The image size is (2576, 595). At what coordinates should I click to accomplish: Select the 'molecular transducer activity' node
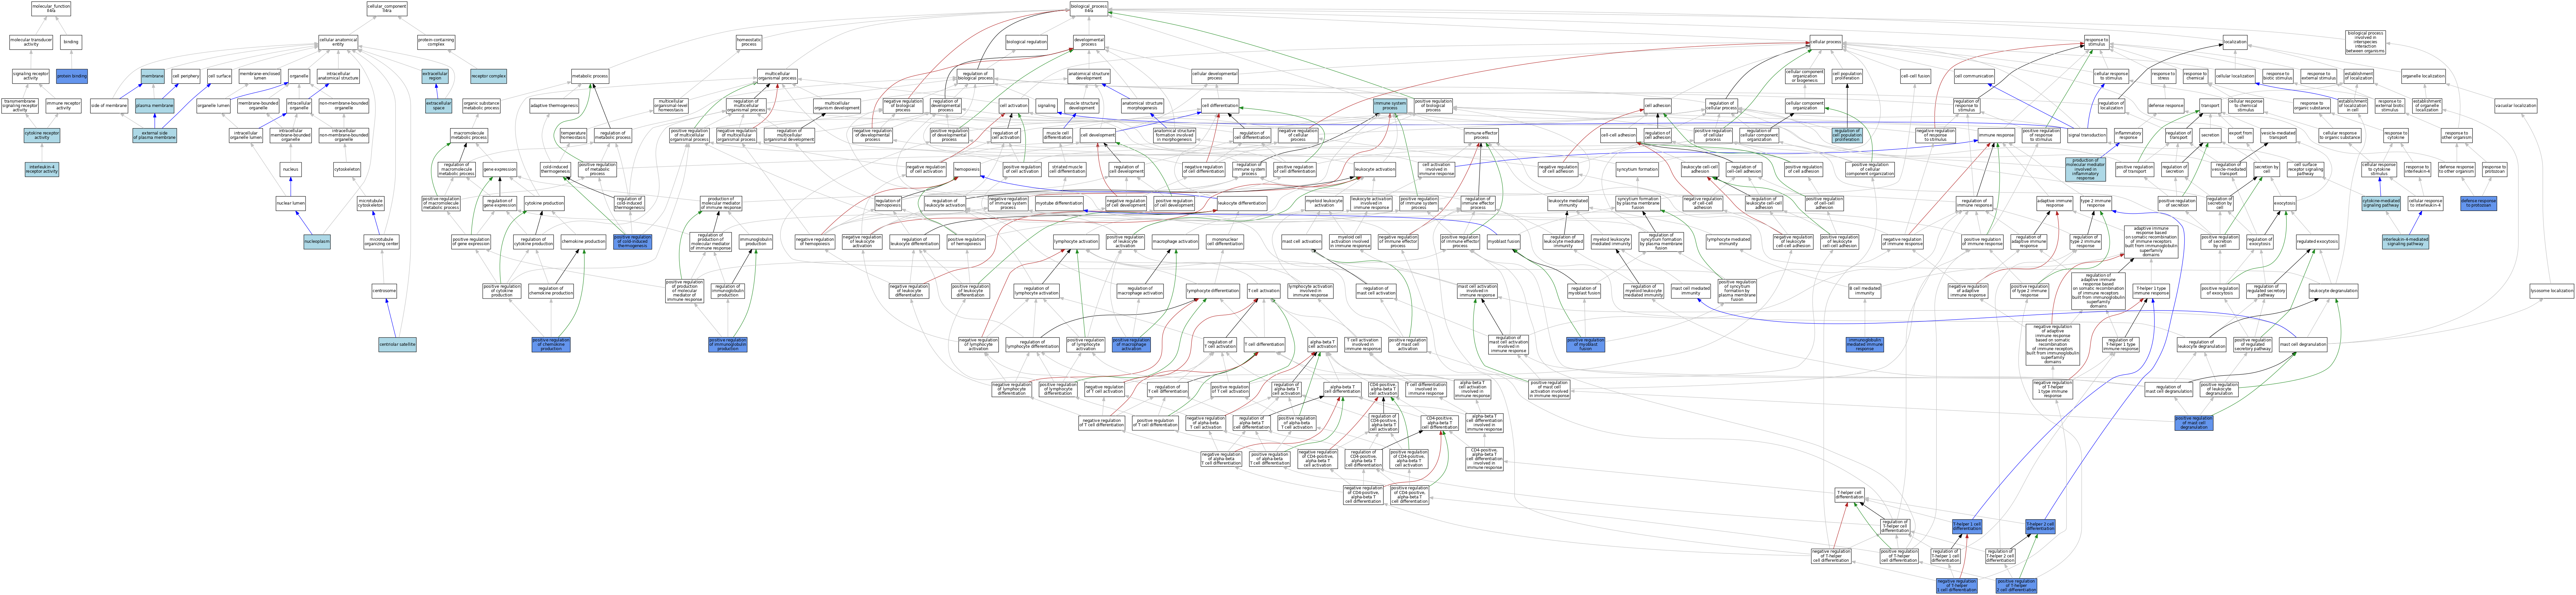(x=31, y=42)
